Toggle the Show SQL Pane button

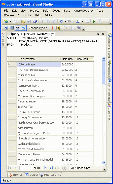point(18,28)
